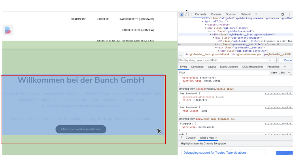Screen dimensions: 295x166
Task: Collapse the alignfull wp-block-ugb-header div
Action: [203, 18]
